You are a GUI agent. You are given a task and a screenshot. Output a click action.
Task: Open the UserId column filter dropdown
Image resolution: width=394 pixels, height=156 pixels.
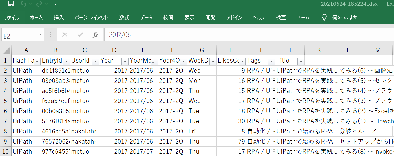pos(96,62)
